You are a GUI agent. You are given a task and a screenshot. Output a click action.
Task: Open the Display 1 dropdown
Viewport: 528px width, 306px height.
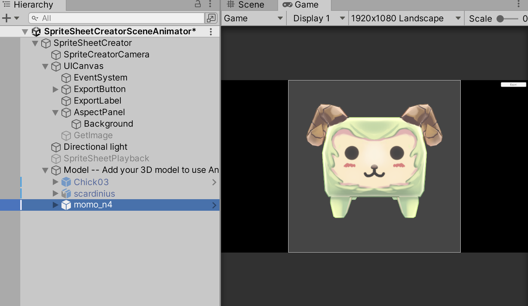coord(316,18)
